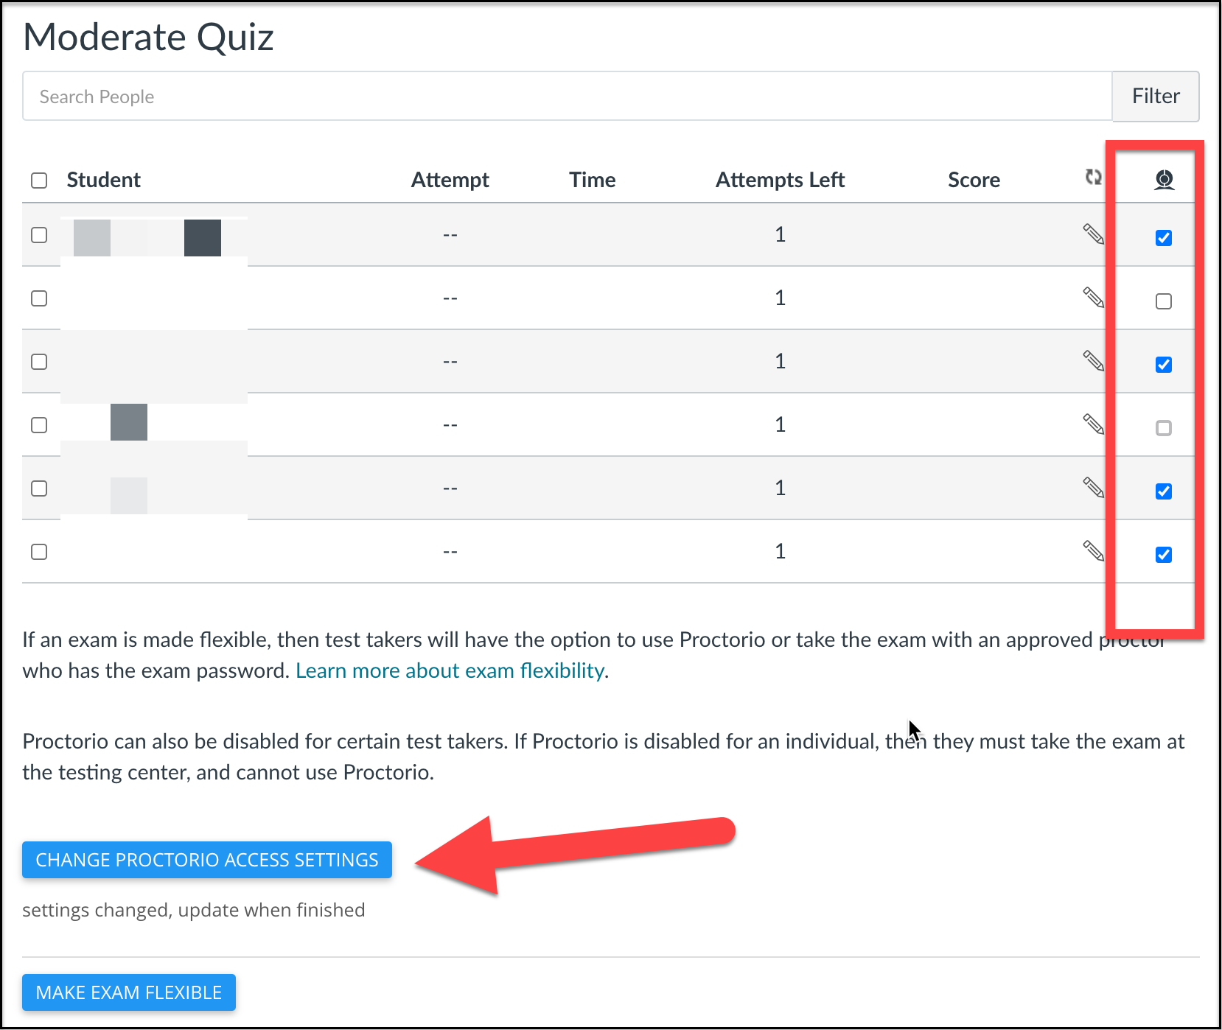Click the Filter button
Viewport: 1222px width, 1030px height.
[x=1156, y=97]
